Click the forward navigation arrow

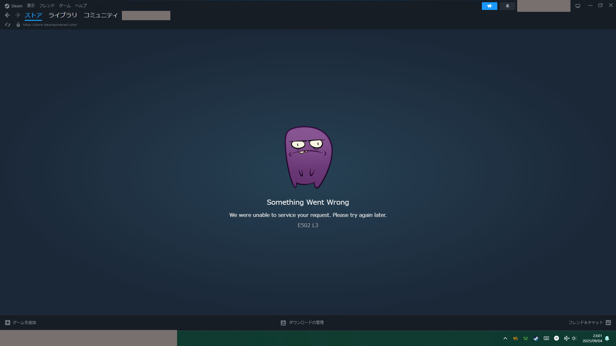point(18,15)
